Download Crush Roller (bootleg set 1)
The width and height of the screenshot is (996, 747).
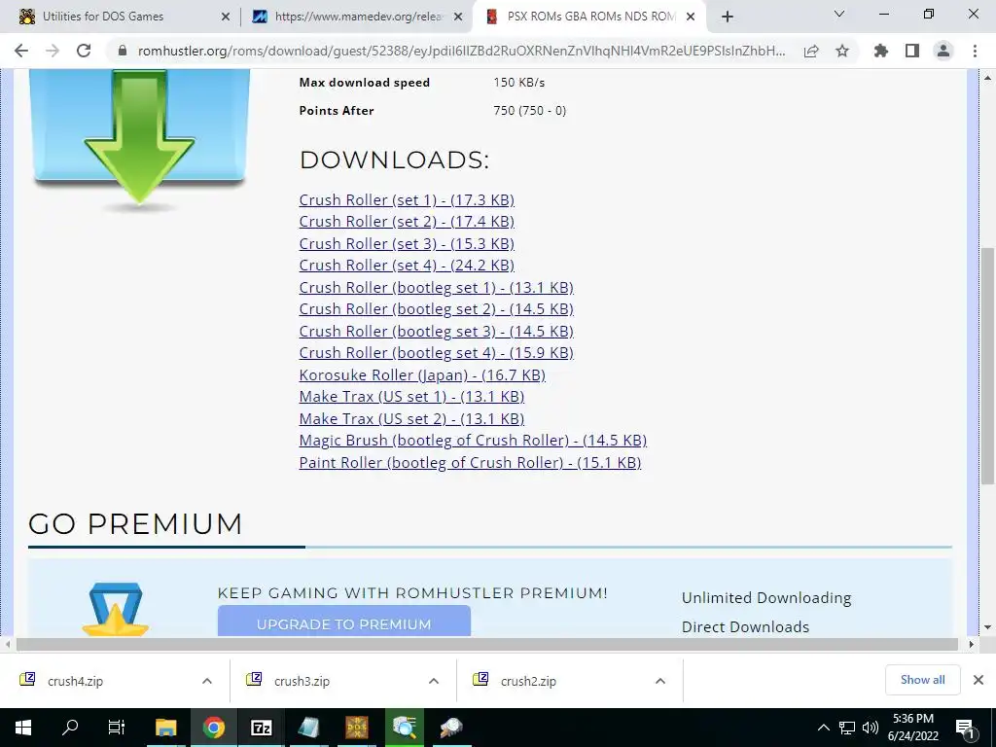point(437,287)
